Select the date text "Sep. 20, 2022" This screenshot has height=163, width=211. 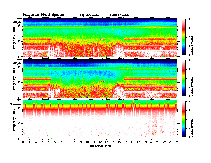pyautogui.click(x=89, y=15)
